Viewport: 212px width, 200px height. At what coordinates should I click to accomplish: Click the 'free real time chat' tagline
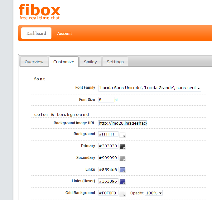click(40, 18)
